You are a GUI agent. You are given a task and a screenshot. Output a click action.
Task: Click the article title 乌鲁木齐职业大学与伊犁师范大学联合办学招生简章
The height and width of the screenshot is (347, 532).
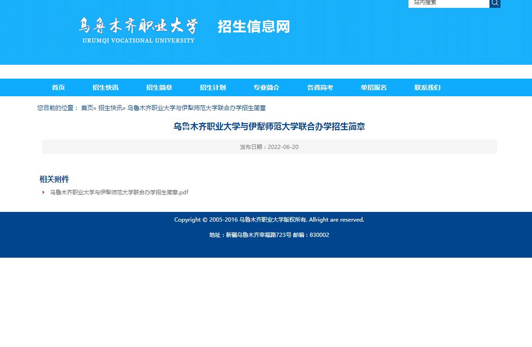click(269, 126)
